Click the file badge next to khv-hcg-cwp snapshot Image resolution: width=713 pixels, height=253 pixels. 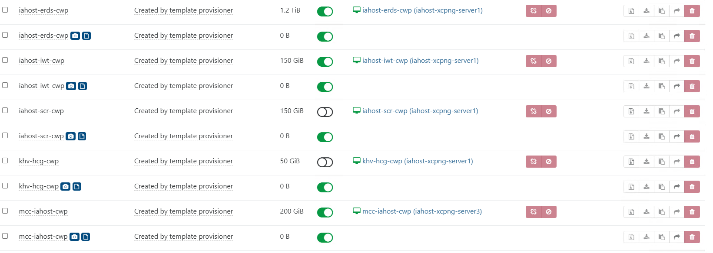click(77, 186)
